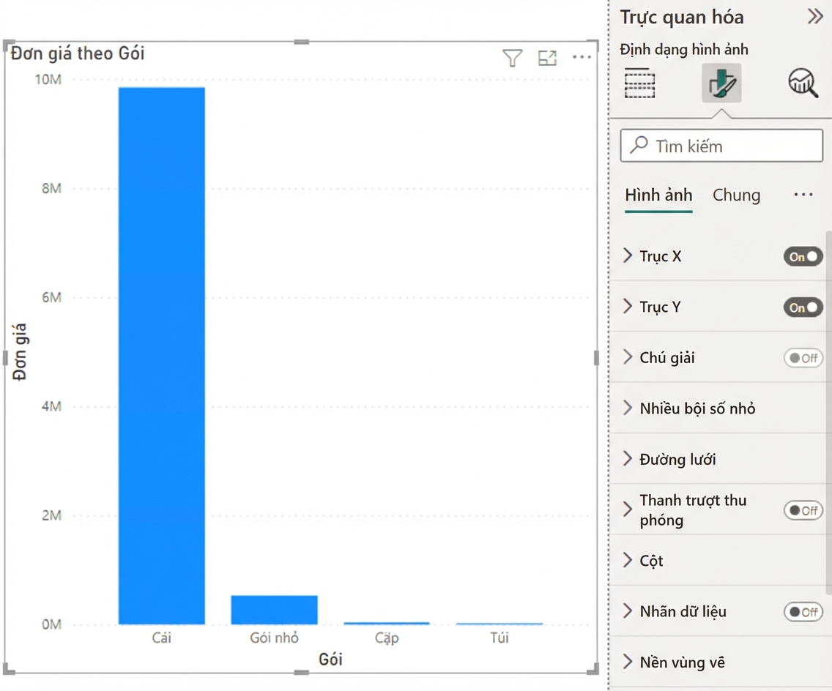This screenshot has height=691, width=832.
Task: Collapse the Trực quan hóa pane arrows
Action: pyautogui.click(x=815, y=16)
